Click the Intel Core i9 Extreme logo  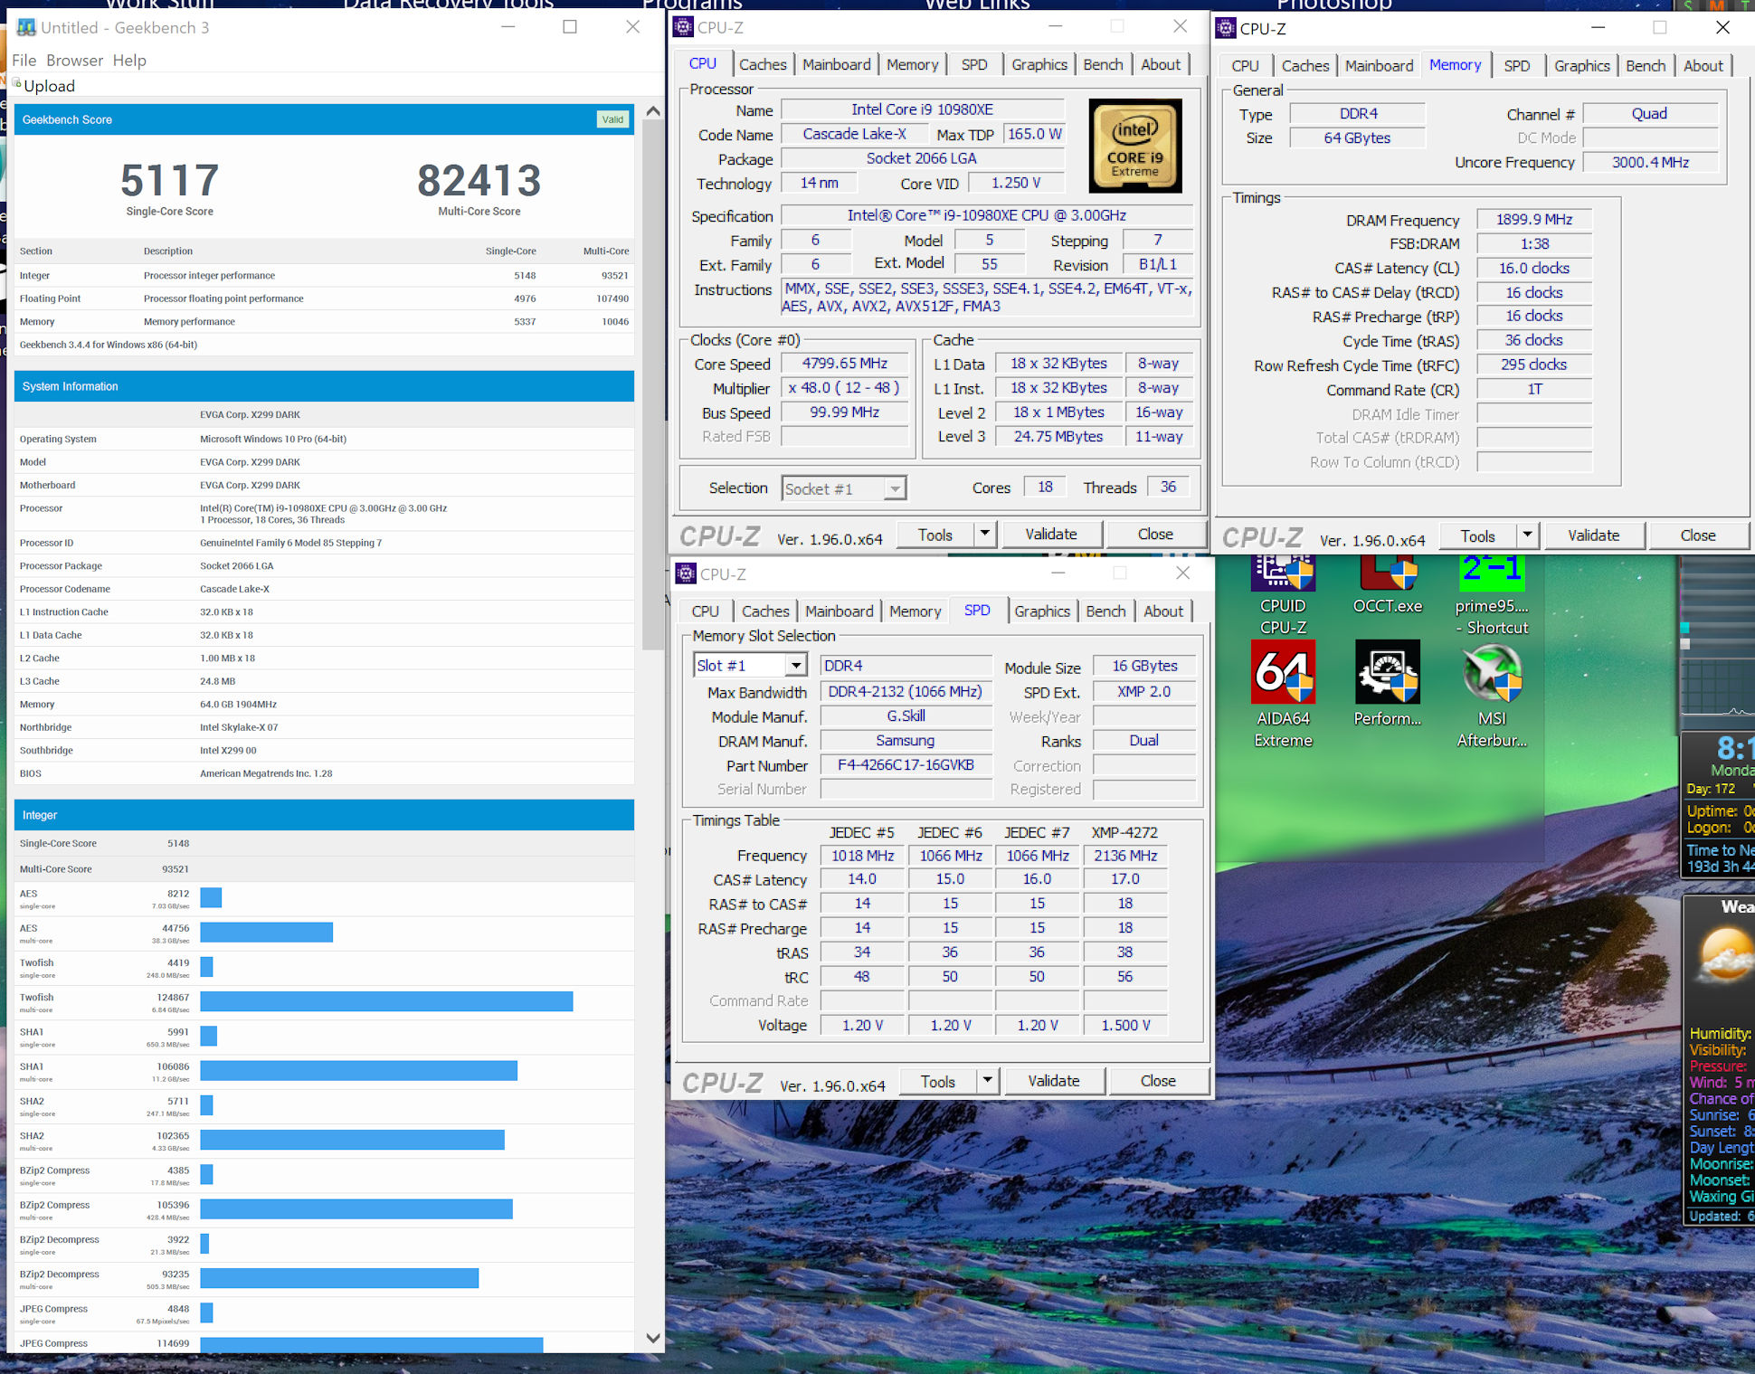click(x=1135, y=145)
